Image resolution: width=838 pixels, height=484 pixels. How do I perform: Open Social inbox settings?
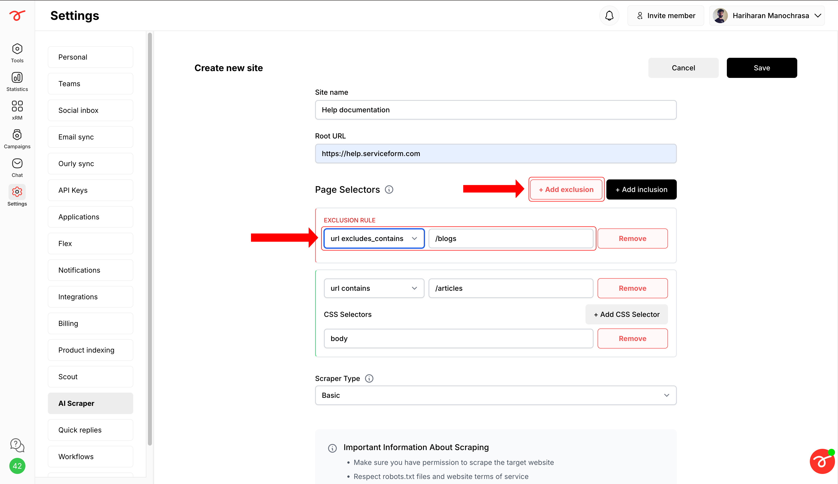(x=91, y=110)
